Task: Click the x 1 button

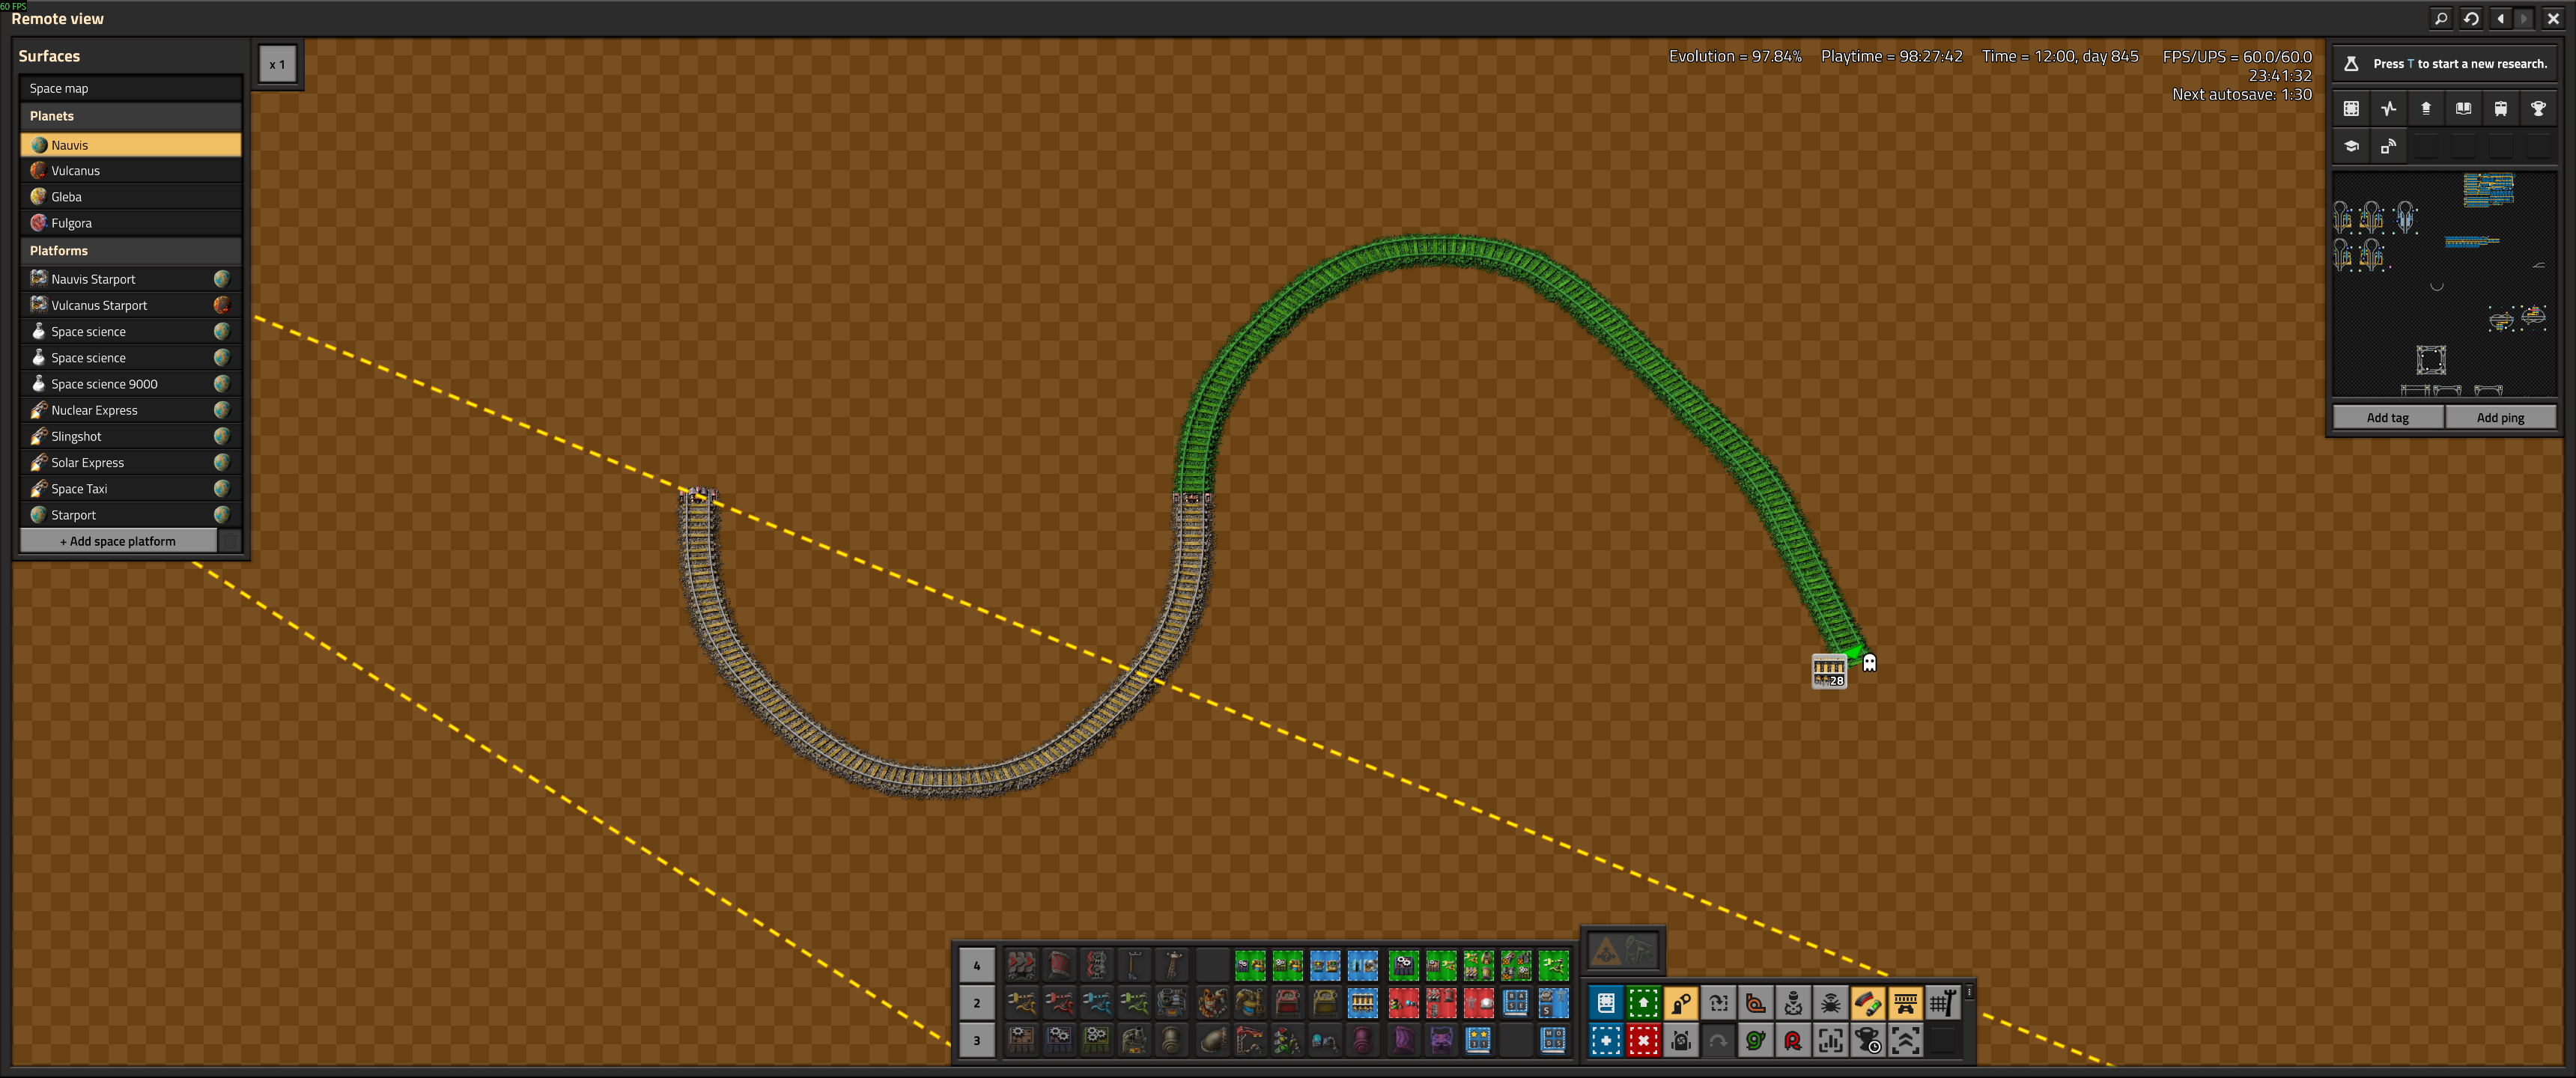Action: click(277, 64)
